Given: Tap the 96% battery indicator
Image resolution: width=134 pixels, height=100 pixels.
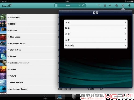Looking at the screenshot, I should [130, 1].
